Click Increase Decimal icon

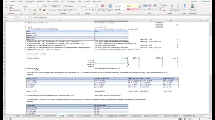tap(93, 10)
